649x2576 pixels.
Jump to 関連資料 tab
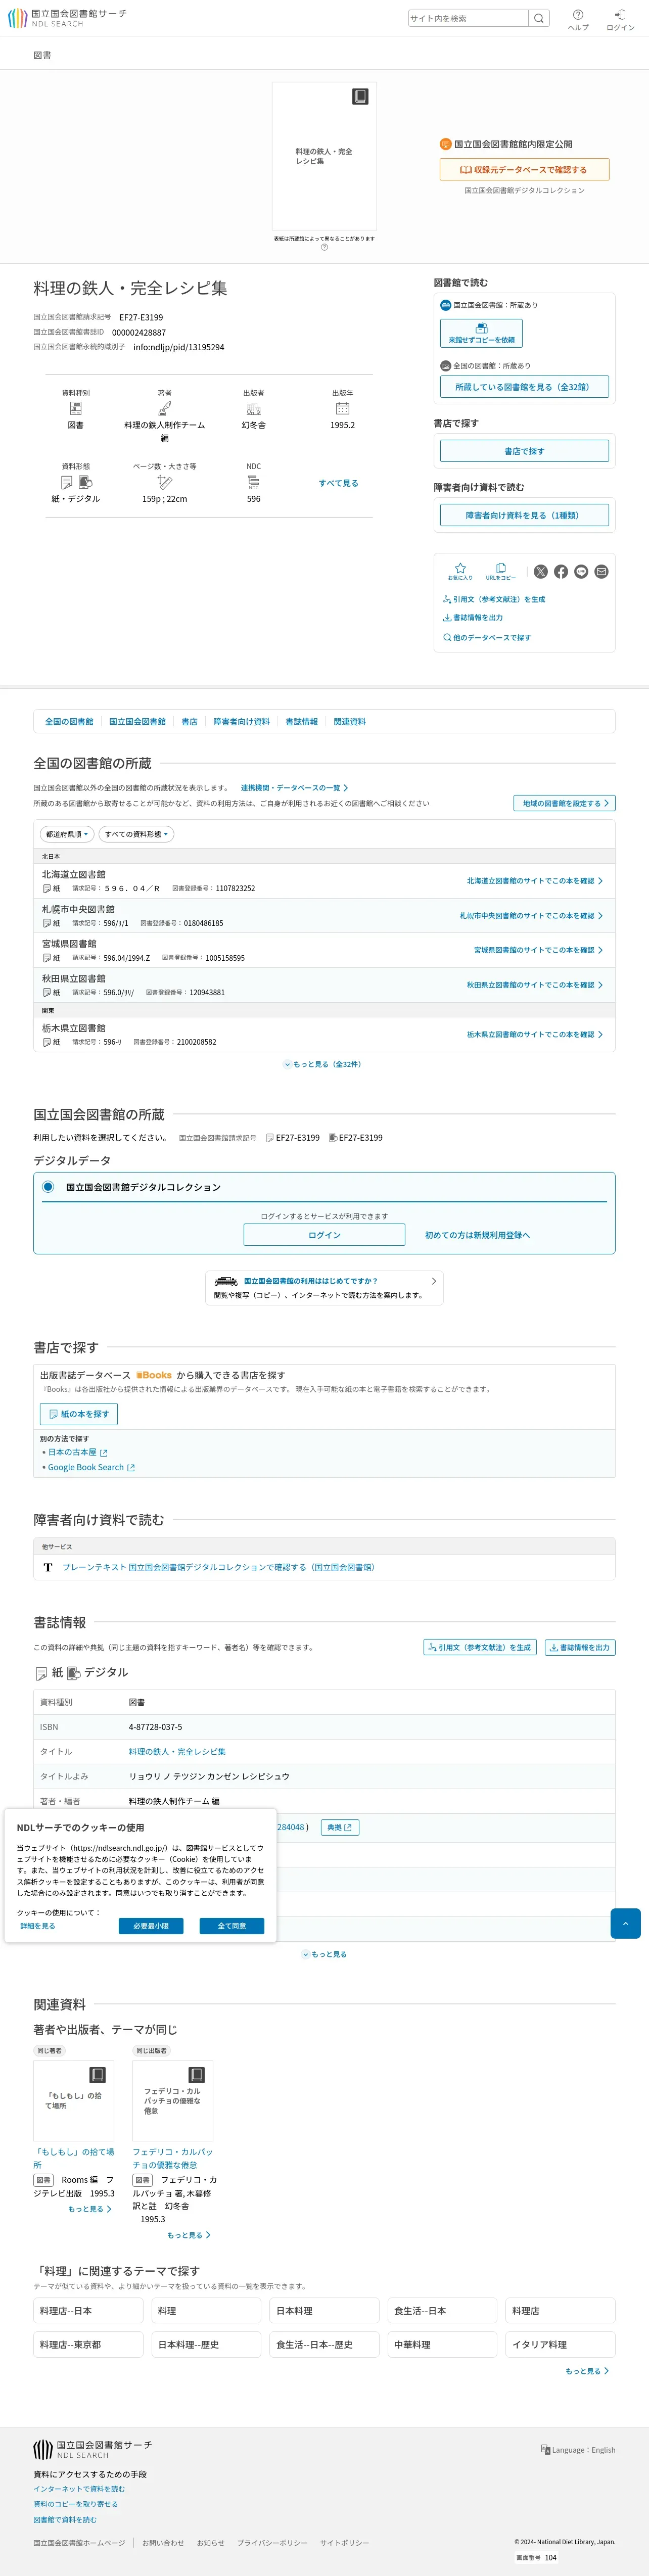[x=349, y=721]
